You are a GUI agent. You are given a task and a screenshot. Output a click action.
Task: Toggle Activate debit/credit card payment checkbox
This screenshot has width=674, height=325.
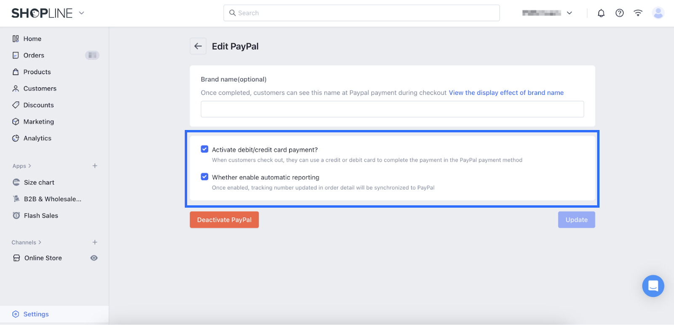[x=205, y=149]
